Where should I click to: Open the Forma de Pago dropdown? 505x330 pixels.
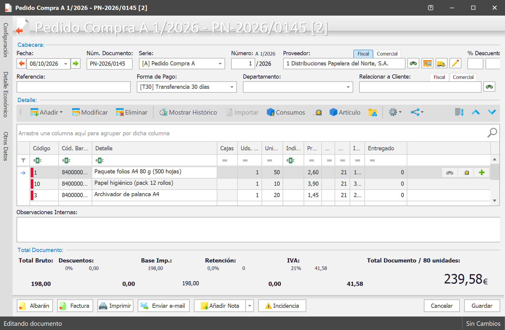click(232, 87)
